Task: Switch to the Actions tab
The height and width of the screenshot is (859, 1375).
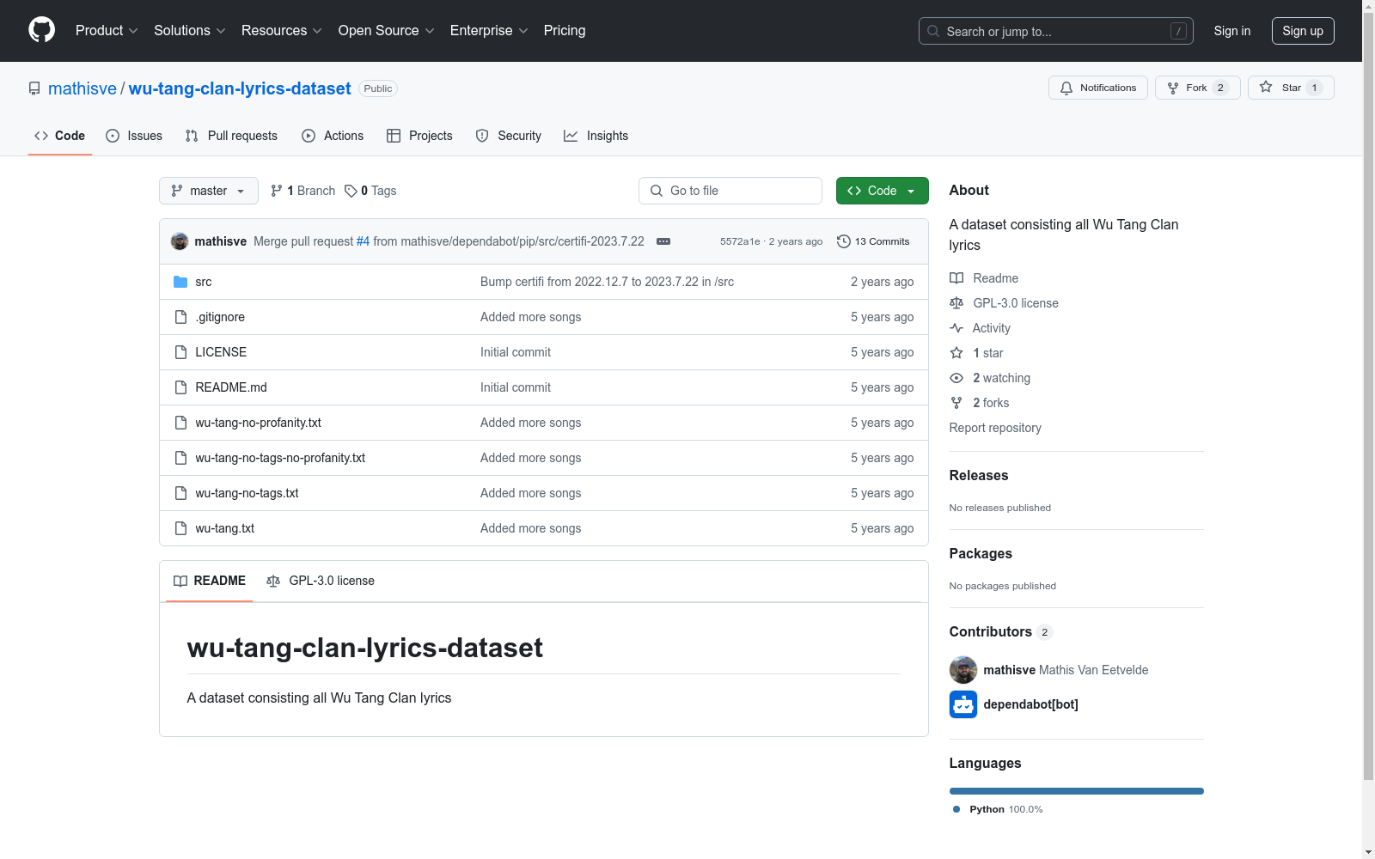Action: (x=333, y=136)
